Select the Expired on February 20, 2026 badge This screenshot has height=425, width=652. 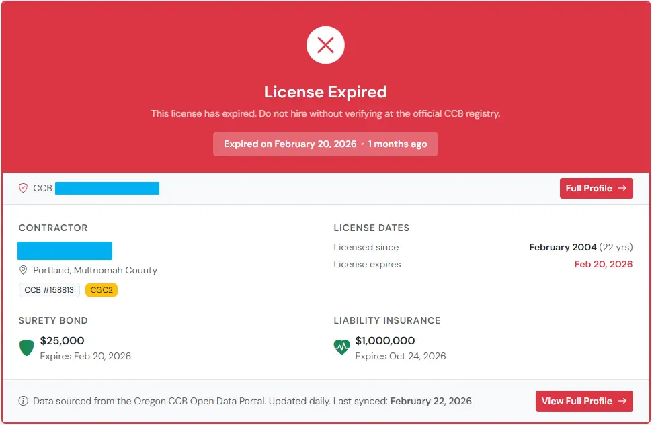pos(325,144)
